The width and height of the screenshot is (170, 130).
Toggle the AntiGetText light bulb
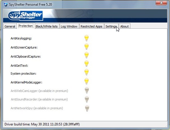pos(87,64)
